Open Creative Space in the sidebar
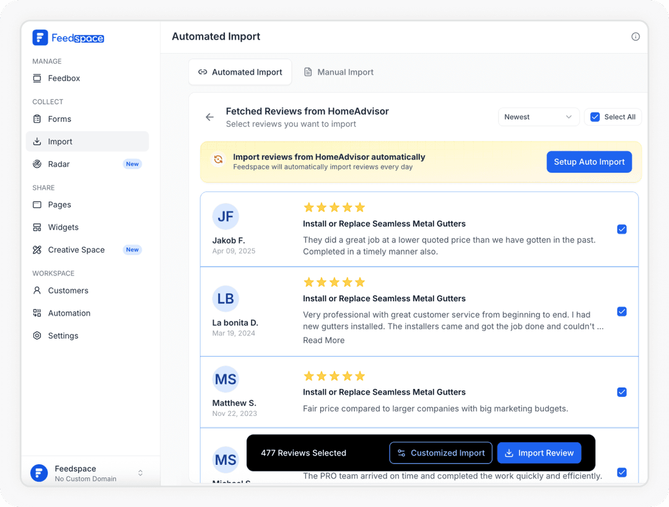The image size is (669, 507). (87, 250)
